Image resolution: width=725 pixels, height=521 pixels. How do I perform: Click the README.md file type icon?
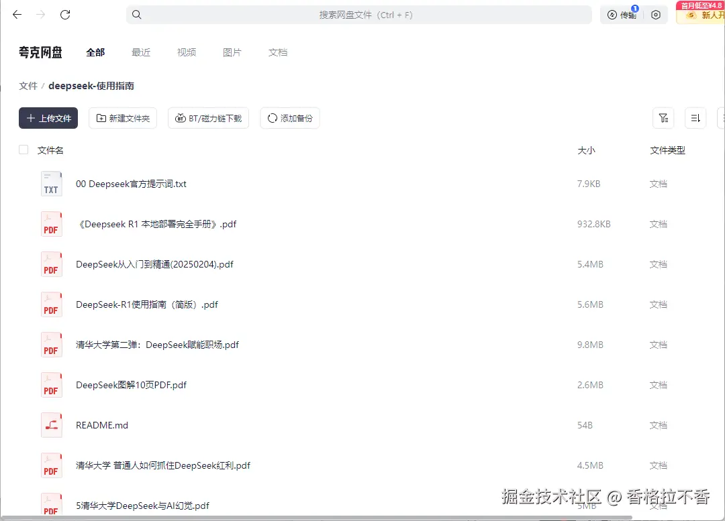point(52,424)
